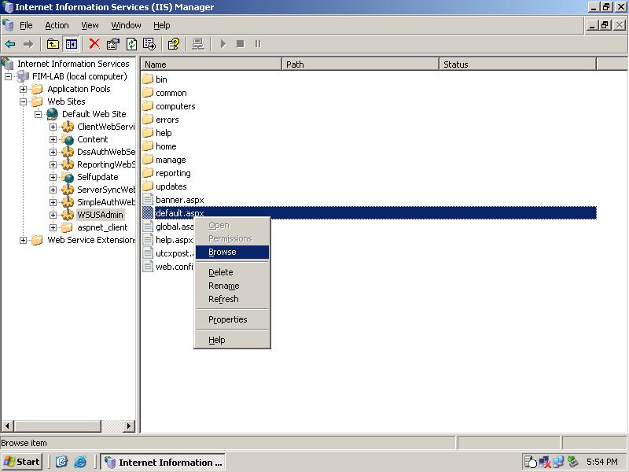Click the Export List toolbar icon

pyautogui.click(x=149, y=44)
